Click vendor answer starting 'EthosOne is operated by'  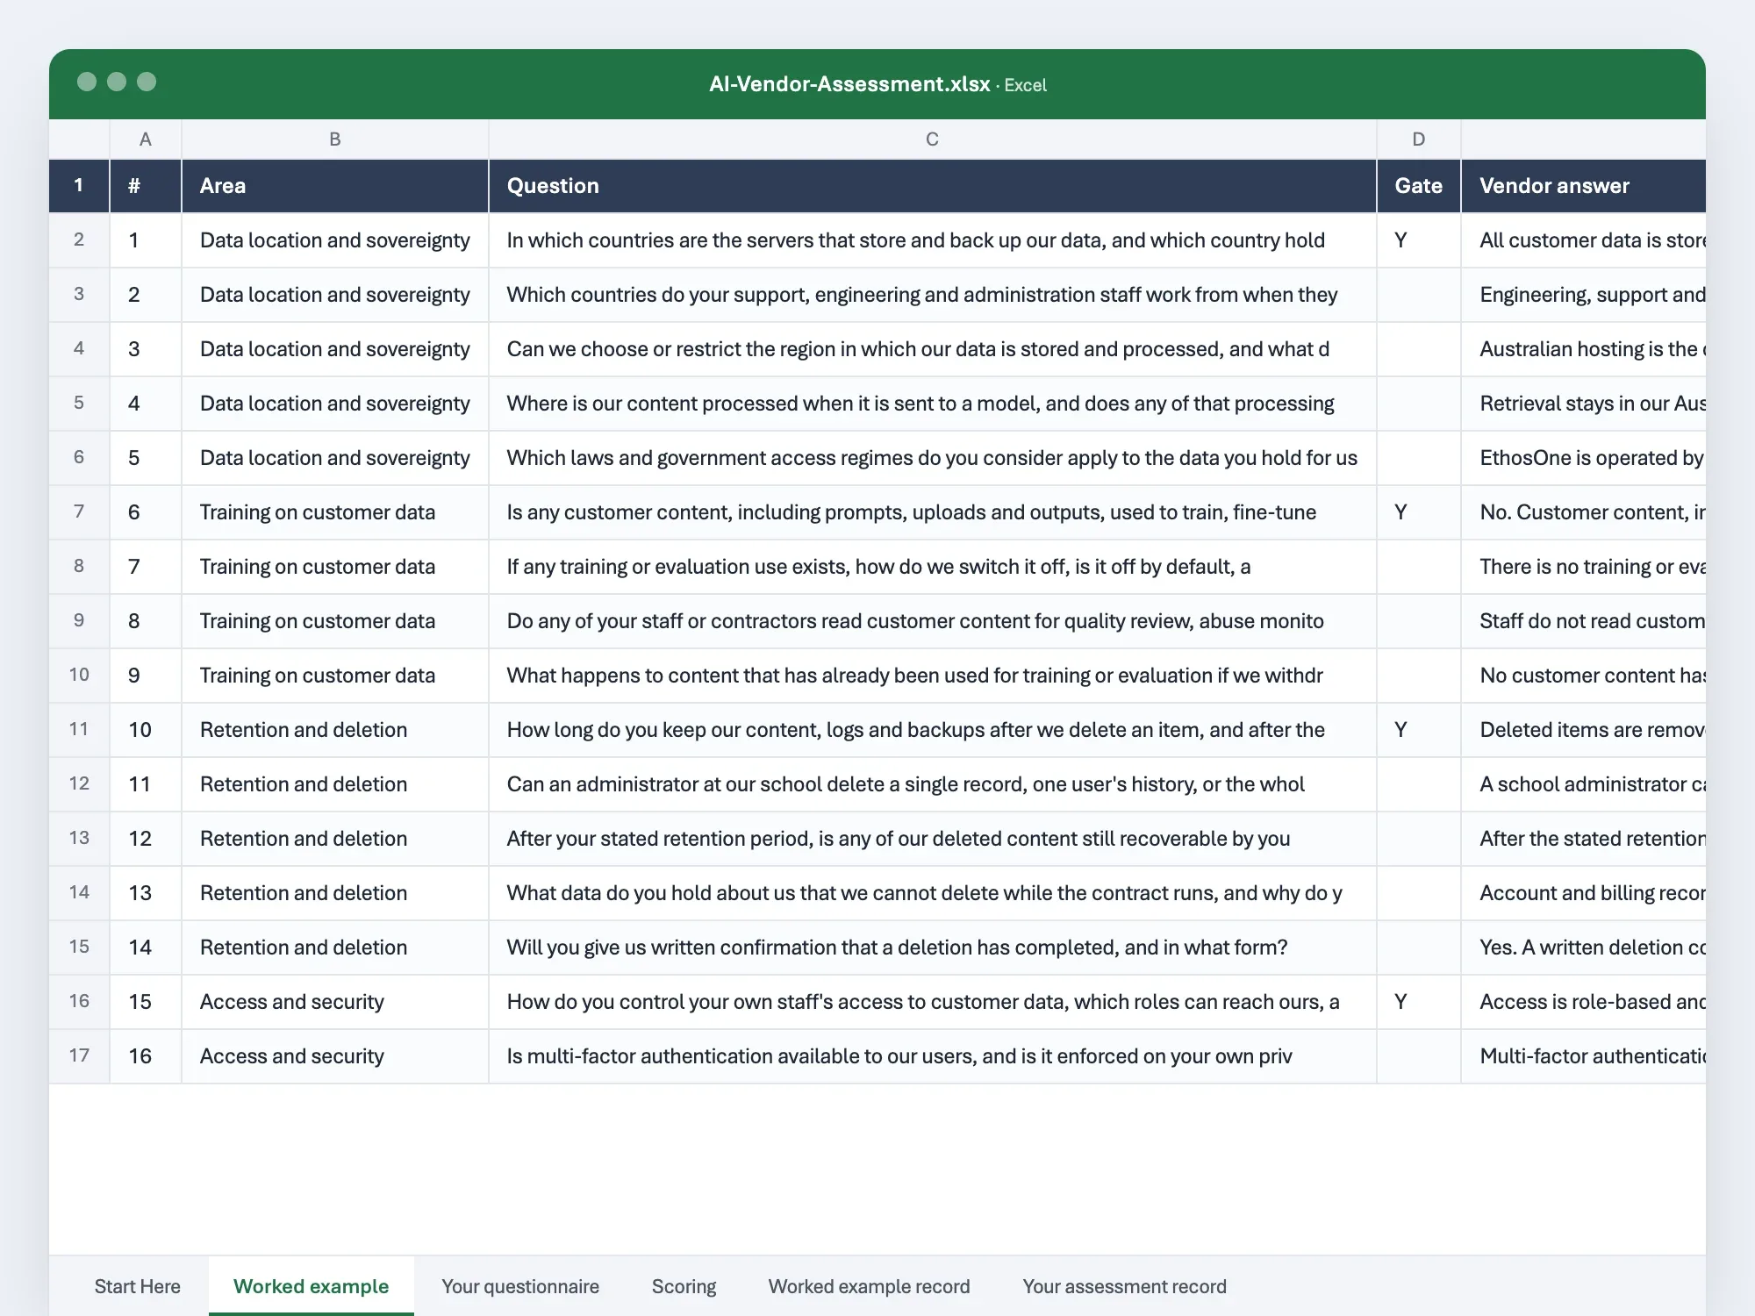coord(1584,458)
